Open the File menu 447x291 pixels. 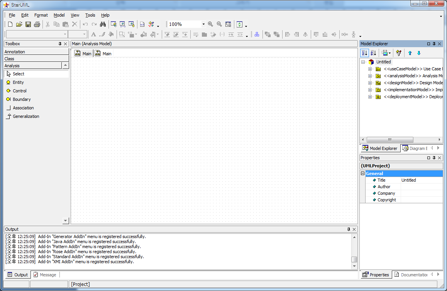[x=12, y=15]
